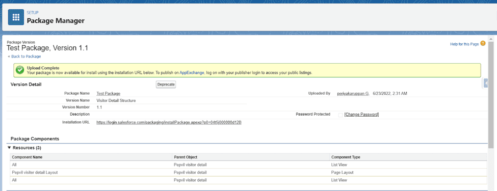Select 'Pepvil visiter detail Layout' component name

pos(35,172)
